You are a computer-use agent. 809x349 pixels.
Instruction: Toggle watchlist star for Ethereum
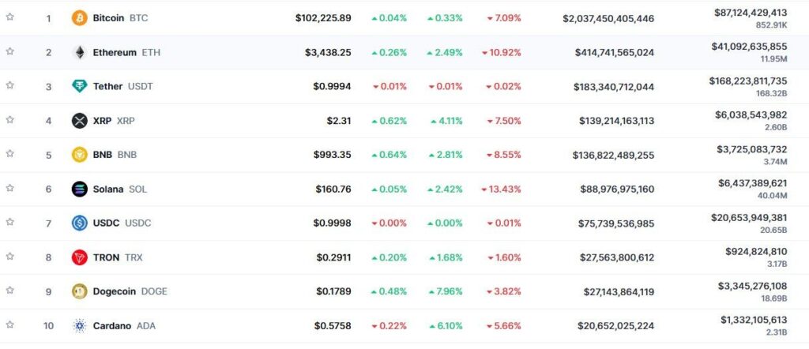click(10, 51)
